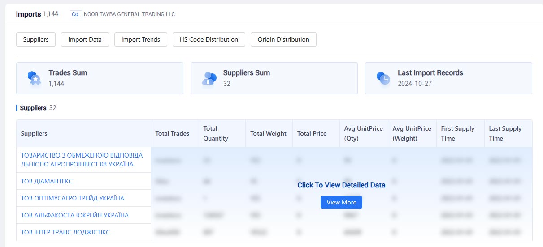Open supplier ТОВ ОПТІМУСАГРО ТРЕЙД УКРАЇНА
The width and height of the screenshot is (543, 247).
(x=73, y=198)
